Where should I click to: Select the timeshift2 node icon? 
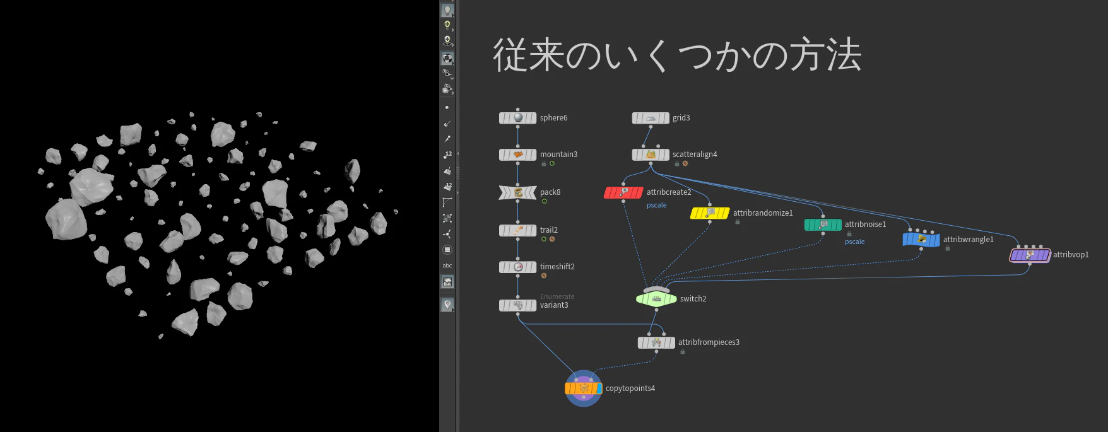518,267
